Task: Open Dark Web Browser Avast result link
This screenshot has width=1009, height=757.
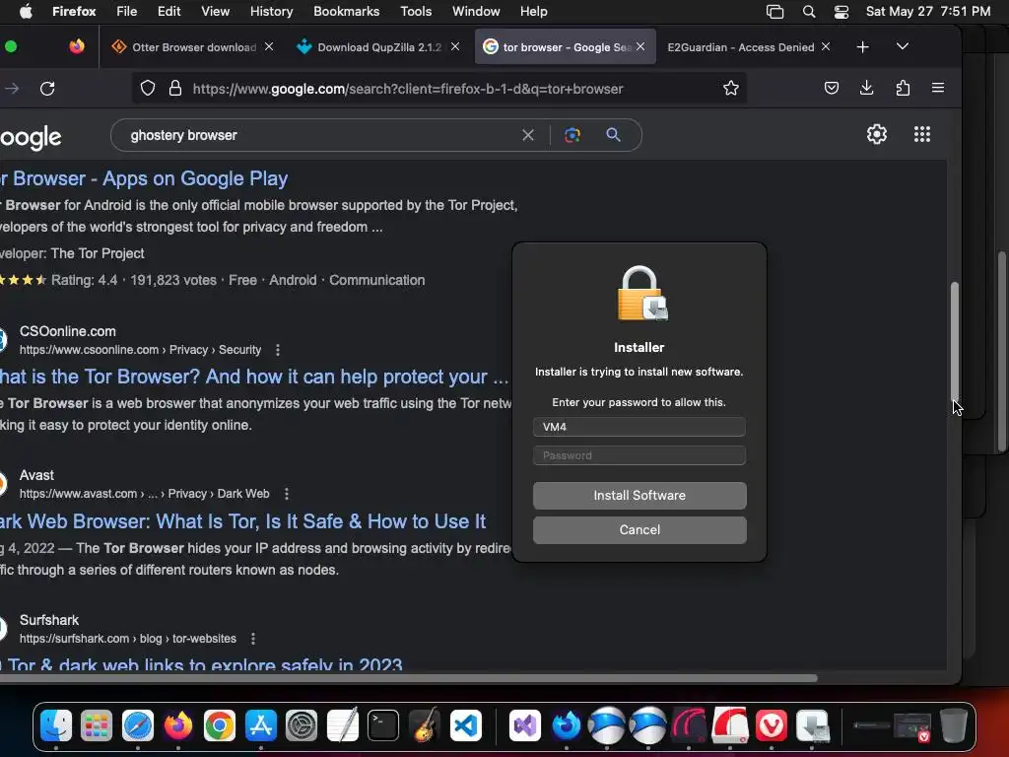Action: 242,521
